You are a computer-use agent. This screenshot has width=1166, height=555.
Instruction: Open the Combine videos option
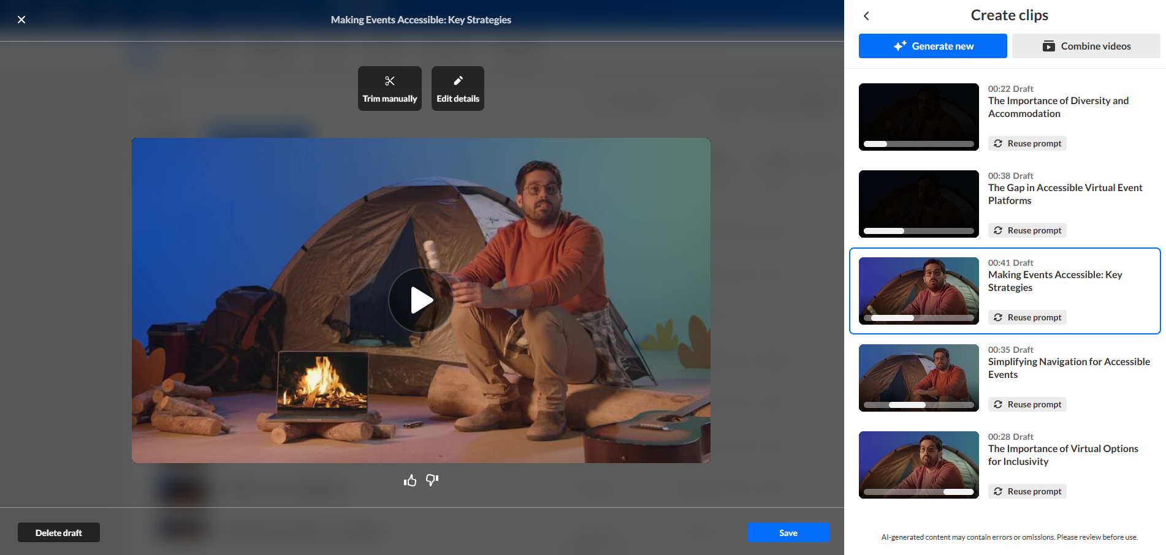click(x=1086, y=46)
